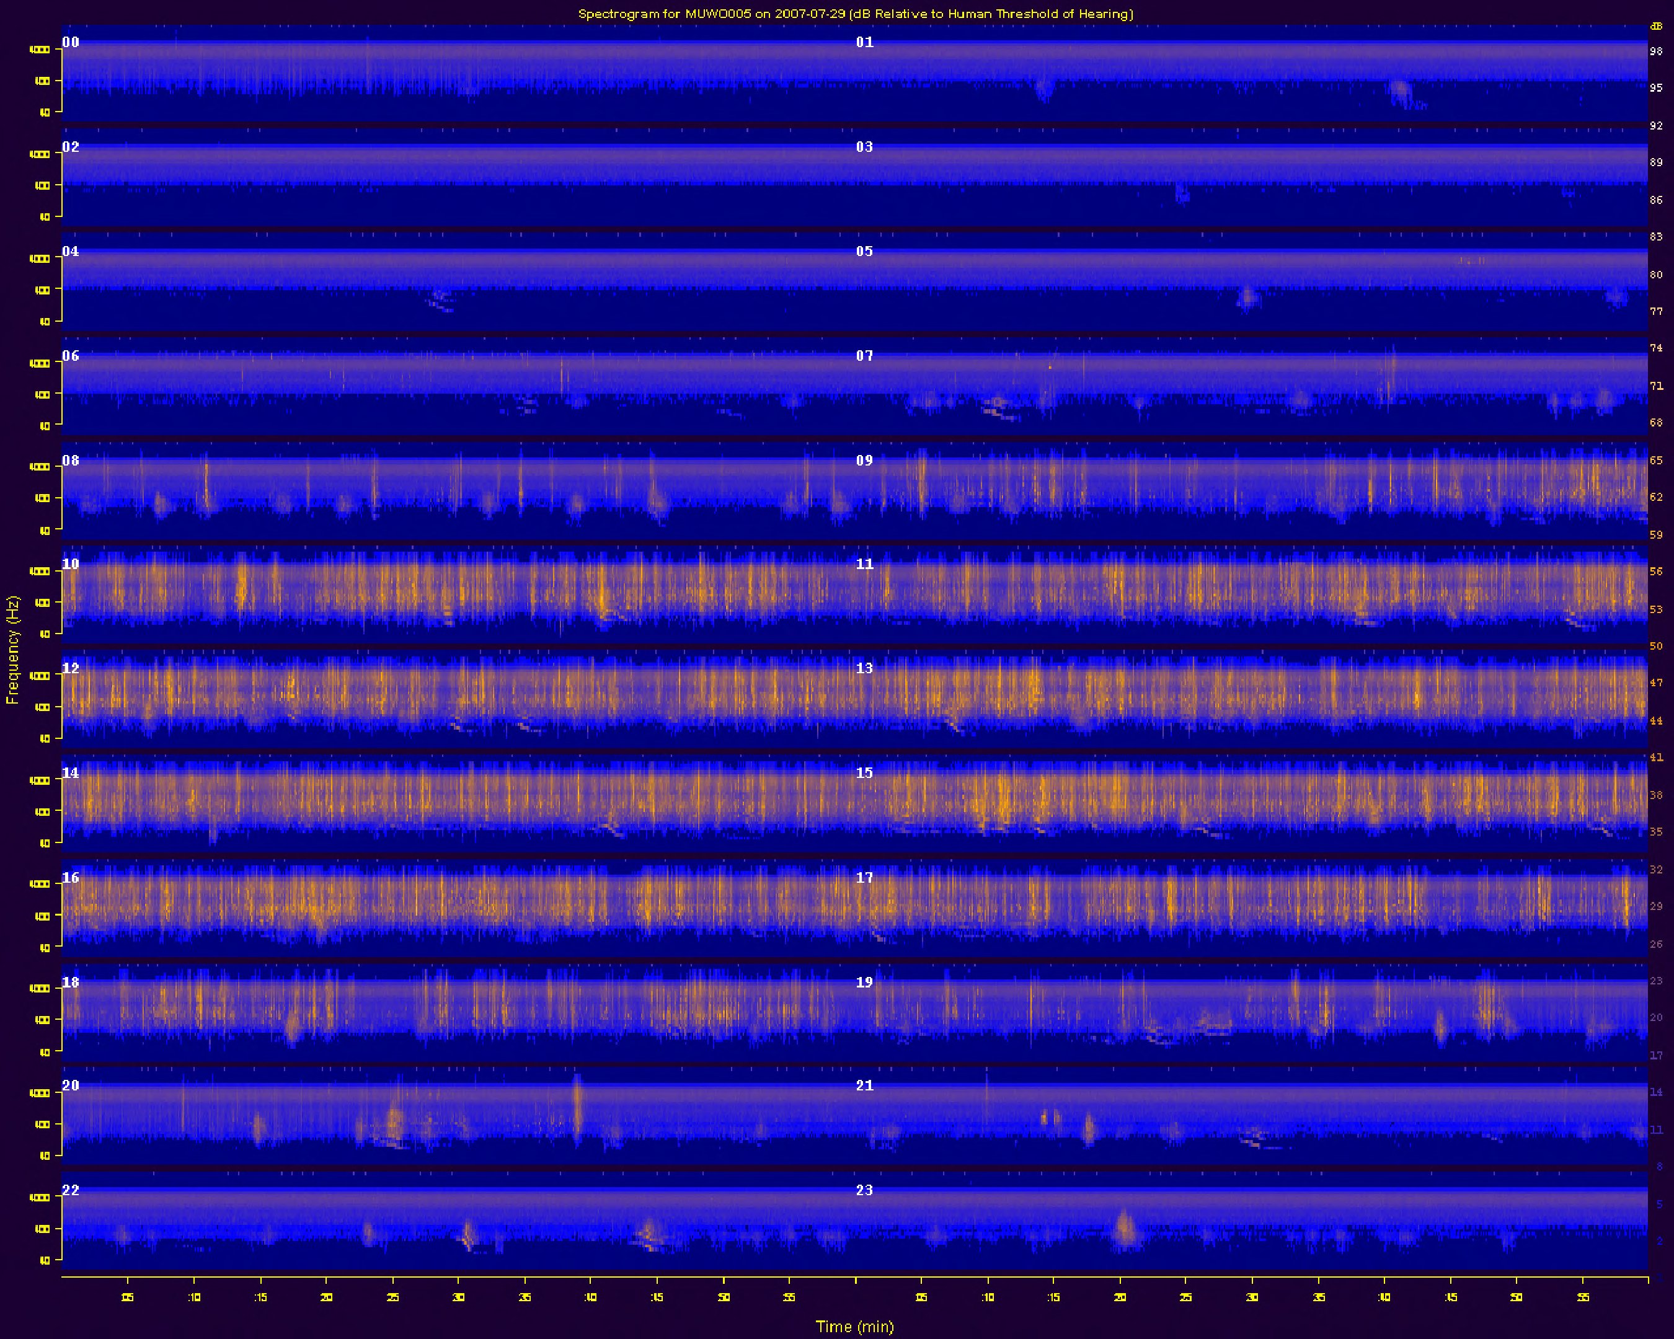Click the 29 dB colorbar value
Image resolution: width=1674 pixels, height=1339 pixels.
coord(1656,906)
